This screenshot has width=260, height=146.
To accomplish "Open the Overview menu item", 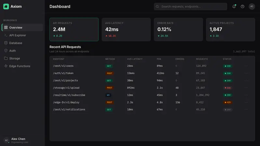I will tap(22, 28).
